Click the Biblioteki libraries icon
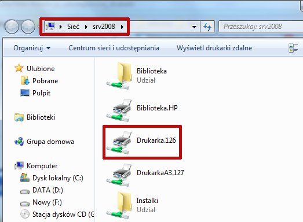 click(x=19, y=117)
